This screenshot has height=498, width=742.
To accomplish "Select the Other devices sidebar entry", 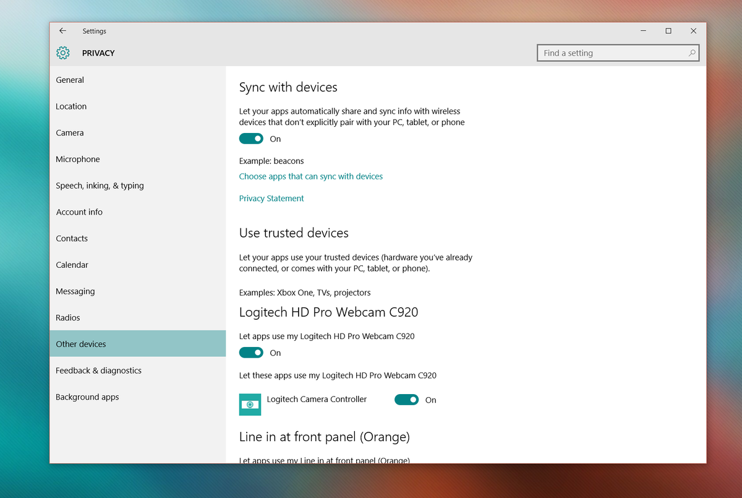I will [x=80, y=343].
